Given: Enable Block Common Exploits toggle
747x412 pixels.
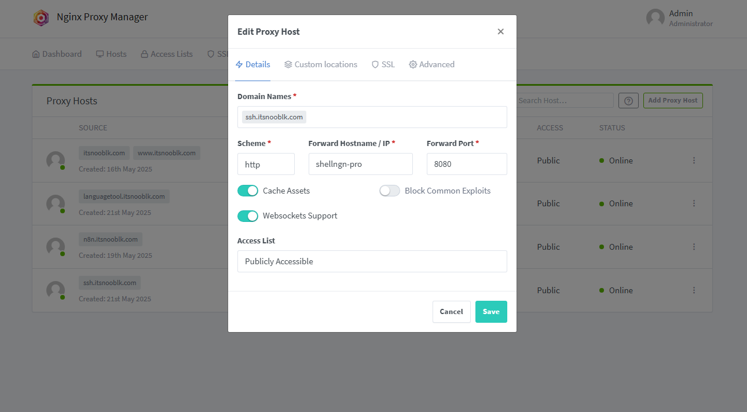Looking at the screenshot, I should click(x=389, y=190).
